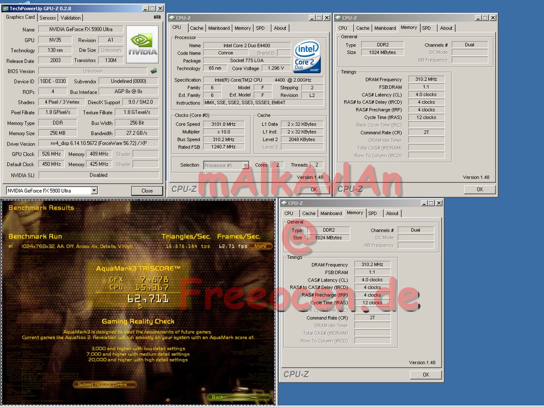Open About tab in CPU-Z CPU window
The height and width of the screenshot is (408, 544).
point(280,28)
